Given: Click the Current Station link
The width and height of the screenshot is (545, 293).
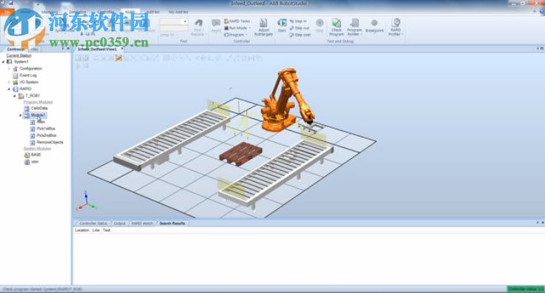Looking at the screenshot, I should (x=19, y=55).
